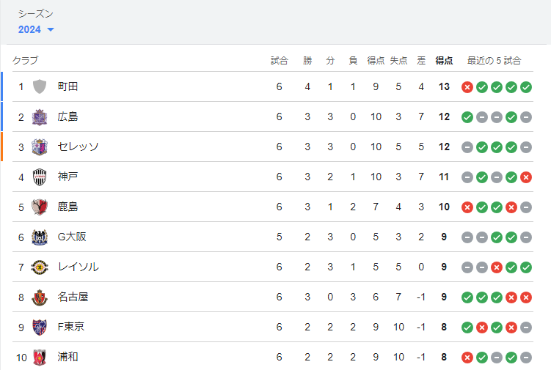Click Kobe's red loss icon in recent matches
This screenshot has width=551, height=370.
click(526, 177)
